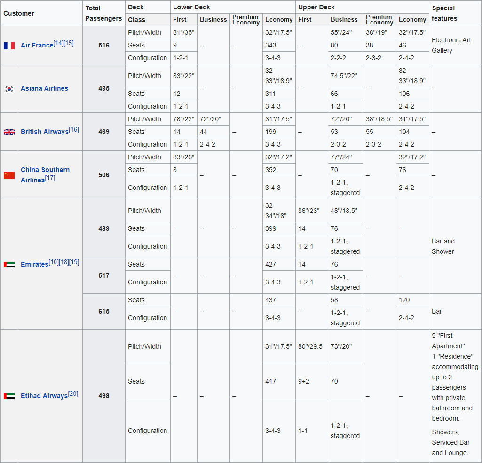Open the Asiana Airlines link
The height and width of the screenshot is (463, 482).
(44, 88)
